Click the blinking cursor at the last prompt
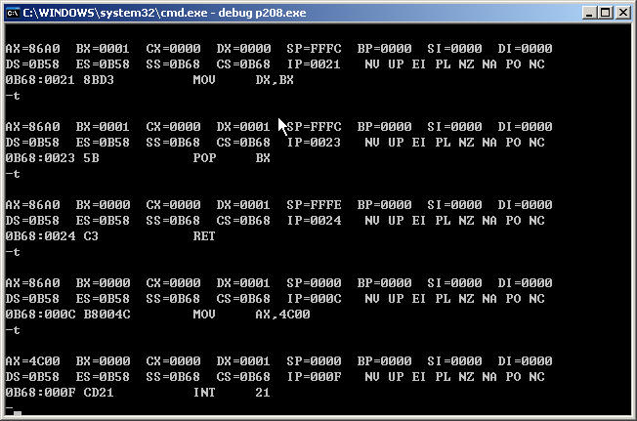The width and height of the screenshot is (637, 421). (x=17, y=414)
